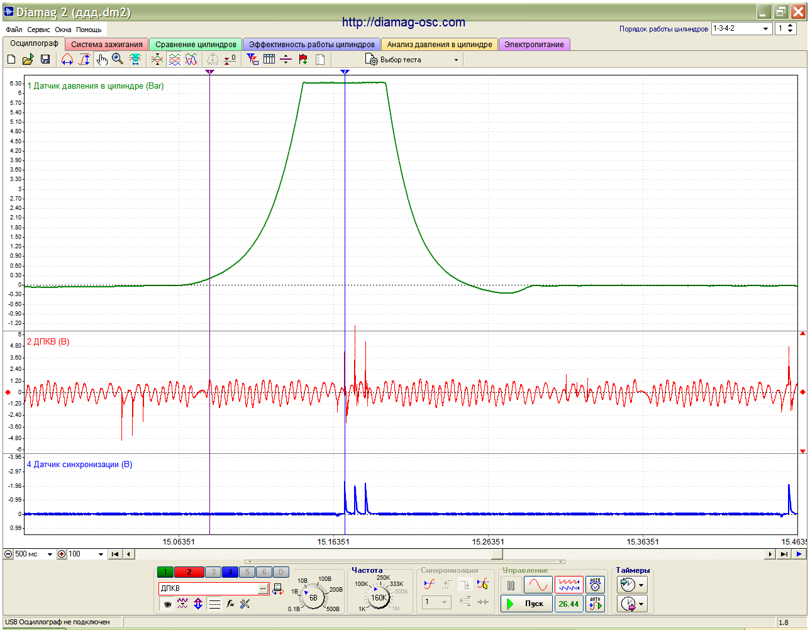Open the marker filter tool icon
Viewport: 810px width, 630px height.
(252, 59)
